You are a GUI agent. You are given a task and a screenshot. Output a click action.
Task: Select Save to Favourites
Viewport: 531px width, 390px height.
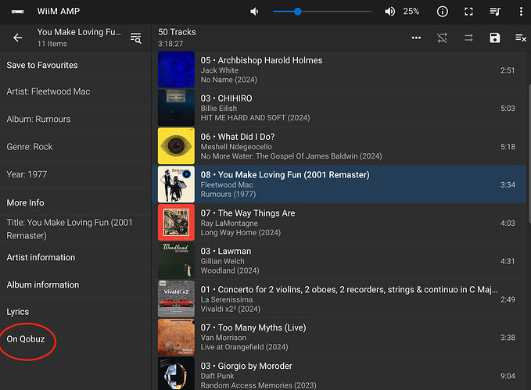(x=75, y=65)
